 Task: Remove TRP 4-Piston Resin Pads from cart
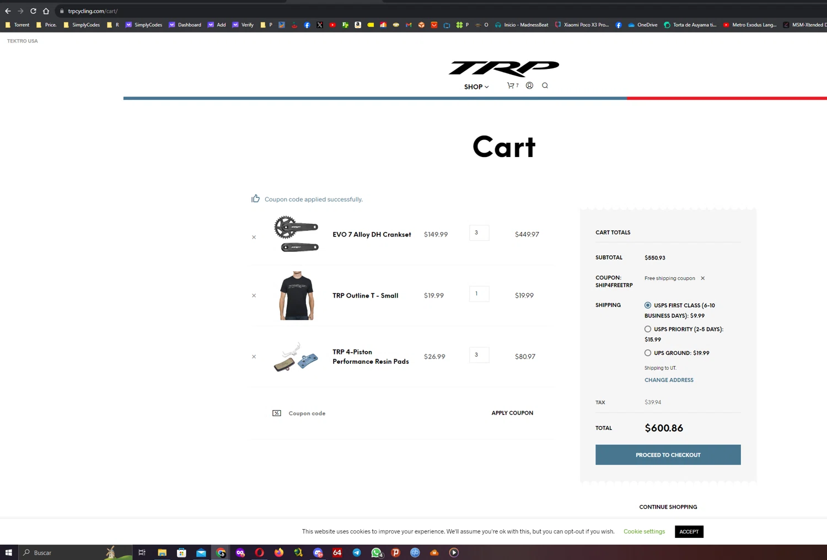click(254, 357)
